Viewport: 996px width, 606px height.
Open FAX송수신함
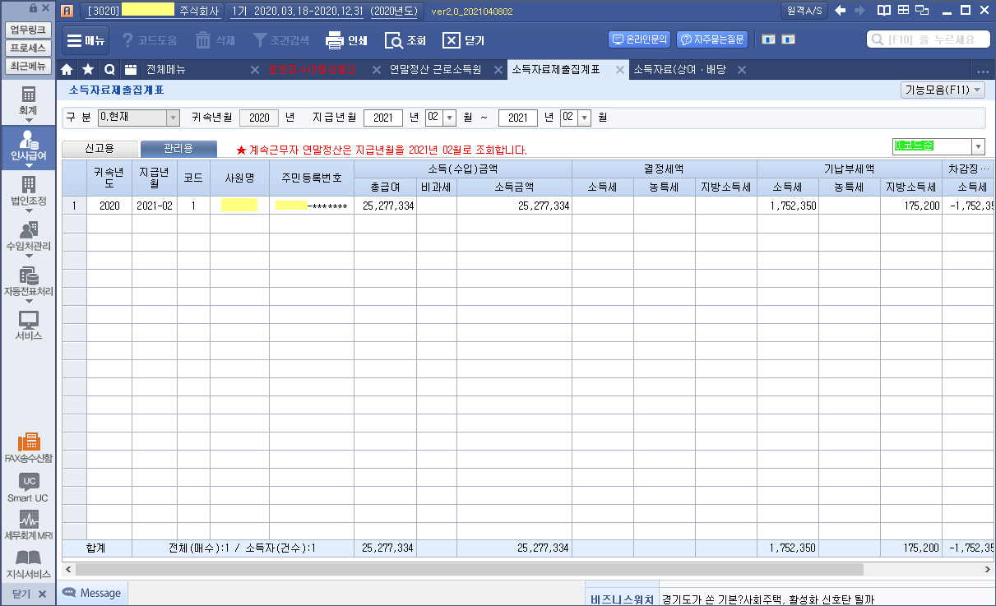[x=28, y=448]
